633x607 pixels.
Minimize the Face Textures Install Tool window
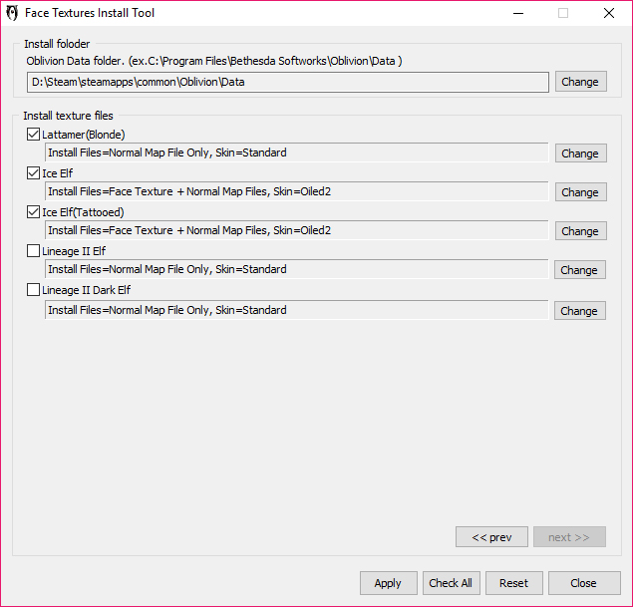tap(517, 14)
